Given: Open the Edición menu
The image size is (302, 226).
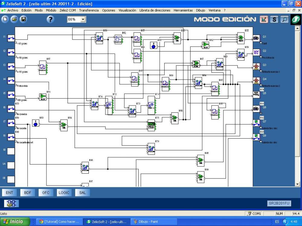Looking at the screenshot, I should (x=26, y=10).
